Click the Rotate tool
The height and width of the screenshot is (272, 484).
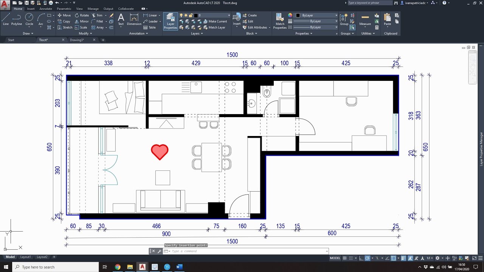[82, 15]
